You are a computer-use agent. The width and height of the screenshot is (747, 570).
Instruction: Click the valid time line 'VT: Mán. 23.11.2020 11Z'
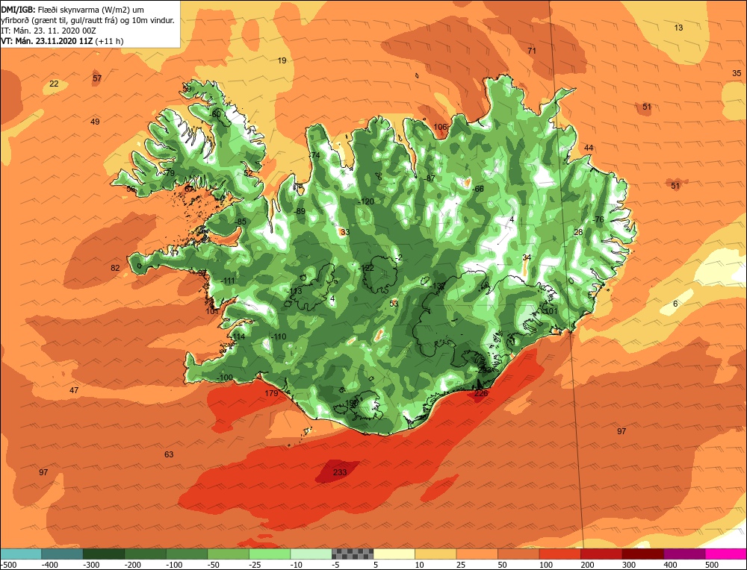pos(47,41)
